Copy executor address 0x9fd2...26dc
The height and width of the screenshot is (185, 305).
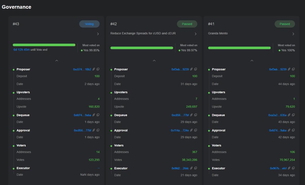point(196,168)
